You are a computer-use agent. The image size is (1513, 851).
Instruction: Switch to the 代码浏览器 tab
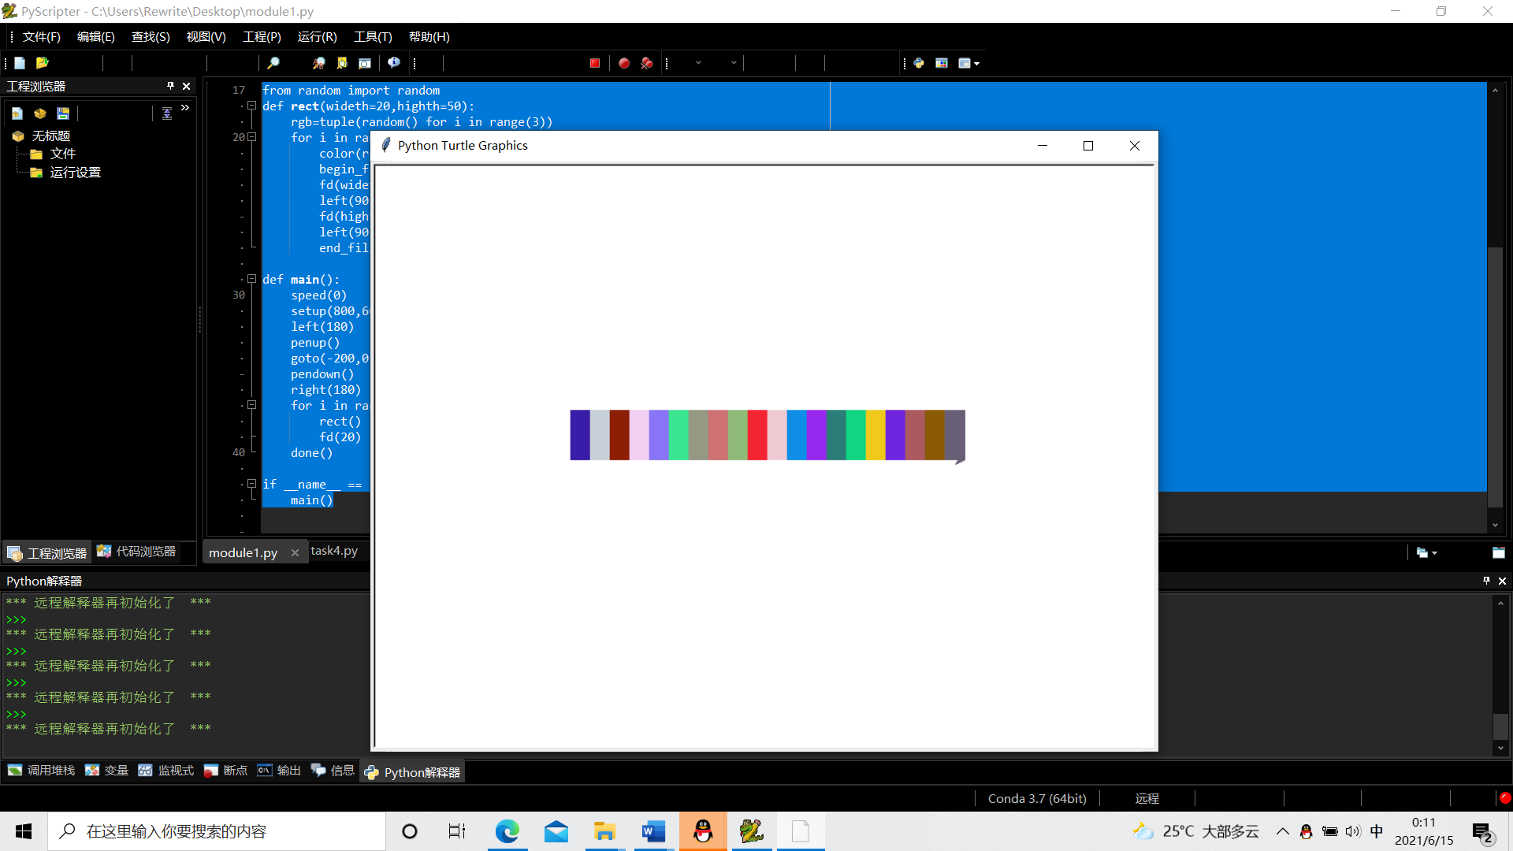(137, 552)
